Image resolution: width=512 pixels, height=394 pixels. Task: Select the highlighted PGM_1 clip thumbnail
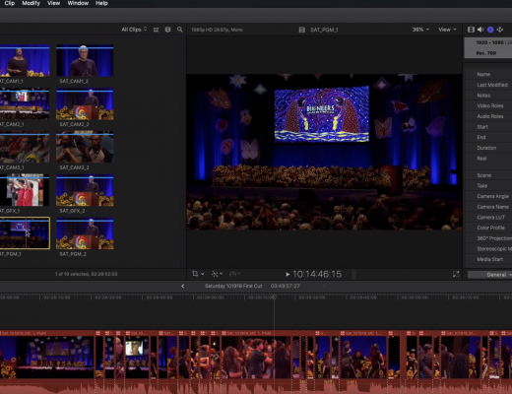(x=25, y=233)
